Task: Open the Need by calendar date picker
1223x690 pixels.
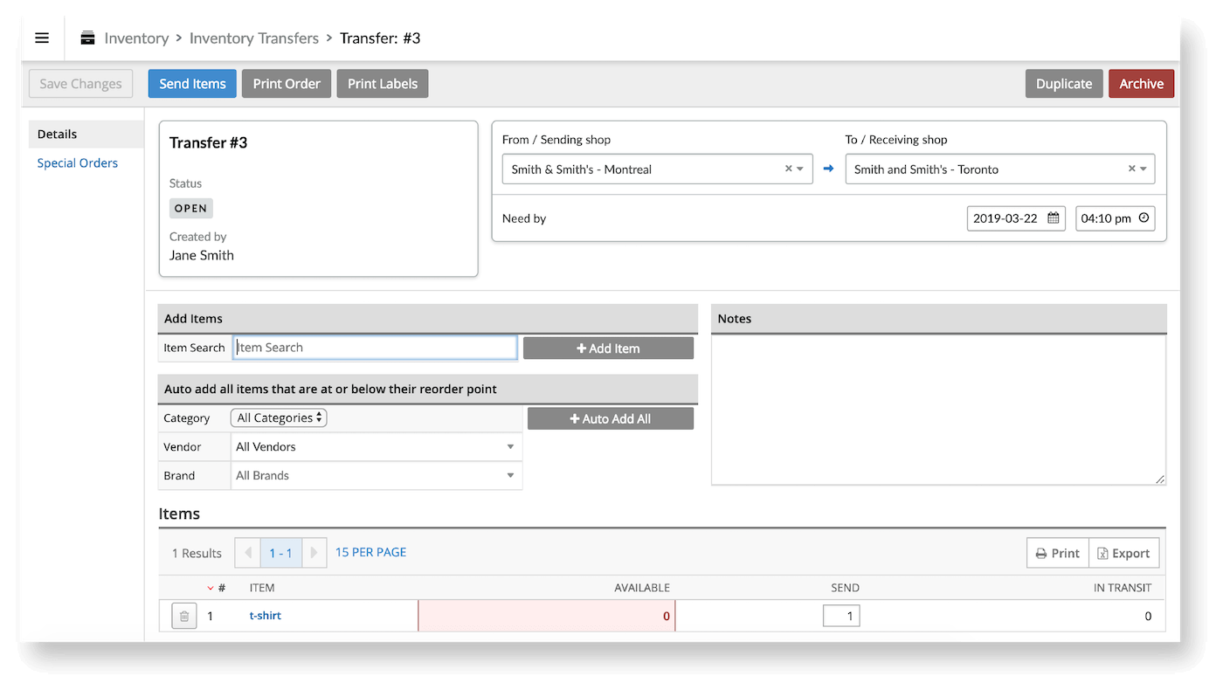Action: (x=1054, y=218)
